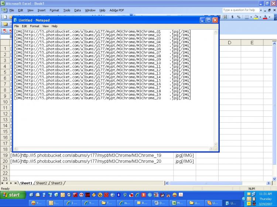Screen dimensions: 277x207
Task: Open Excel's Data menu
Action: (78, 10)
